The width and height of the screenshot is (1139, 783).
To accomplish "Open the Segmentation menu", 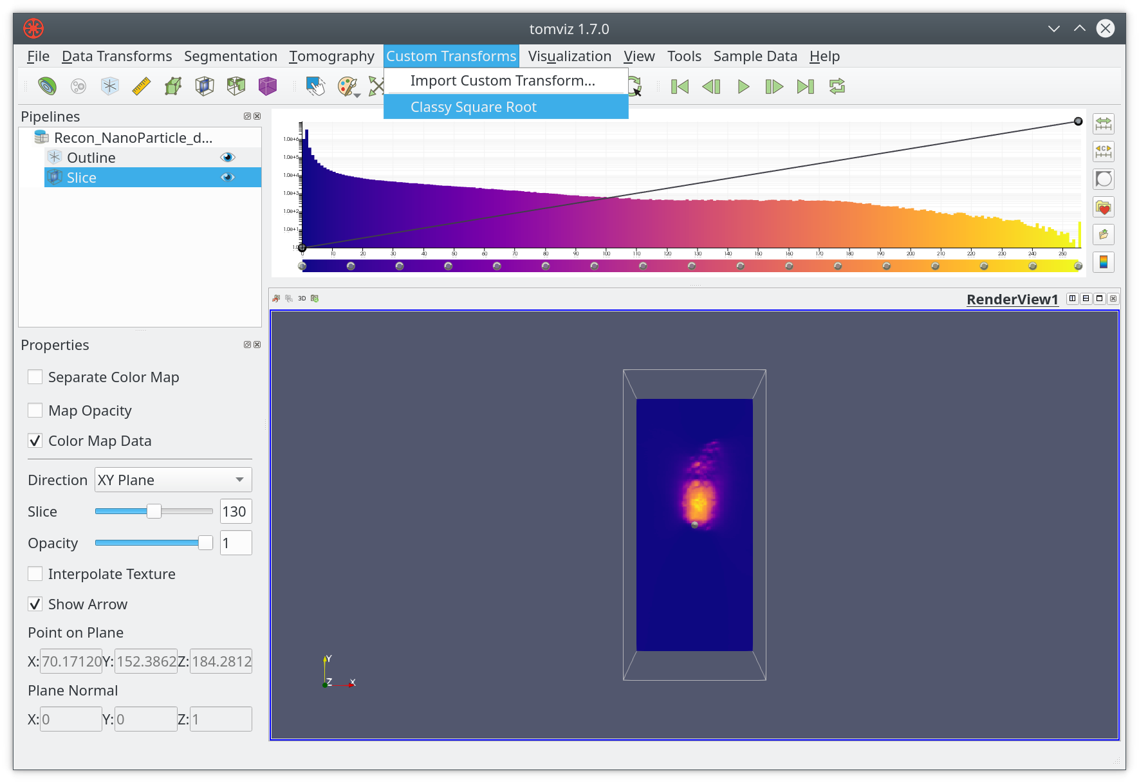I will click(x=230, y=56).
